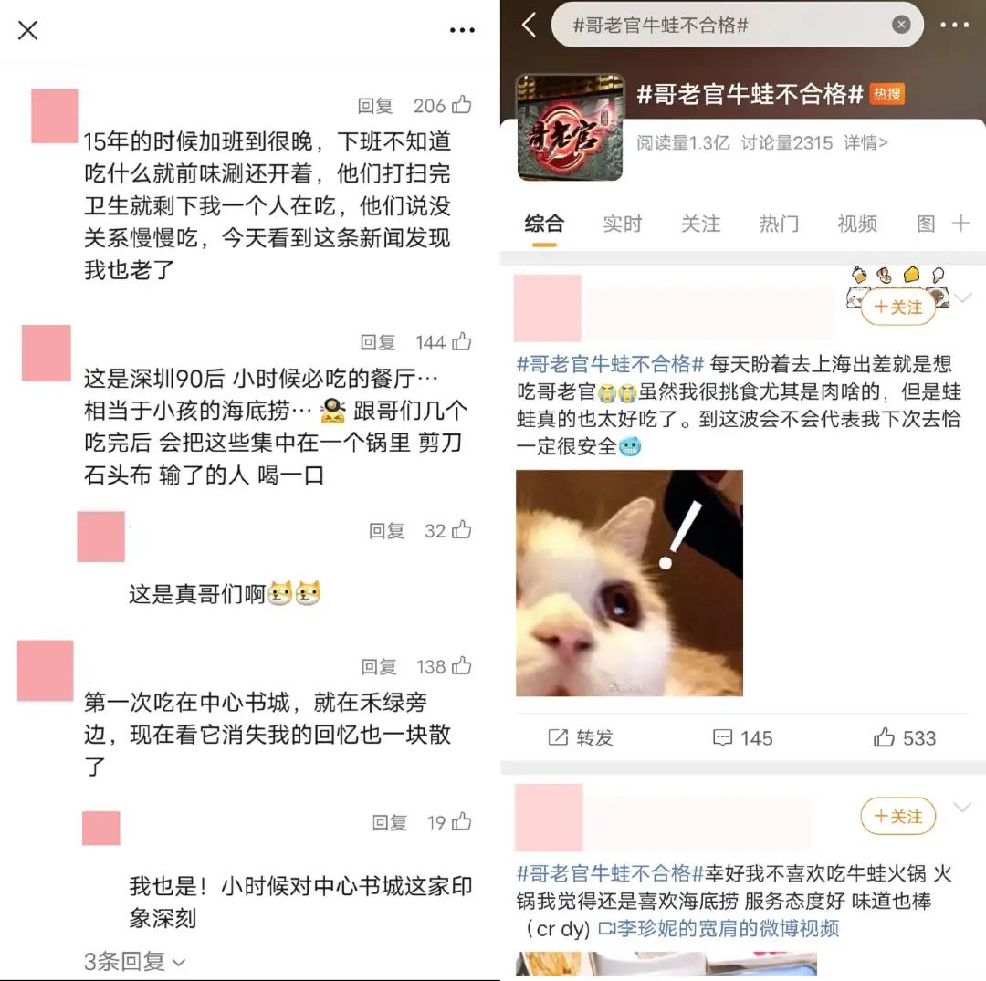Like the comment with 138 likes
The width and height of the screenshot is (986, 981).
[462, 665]
